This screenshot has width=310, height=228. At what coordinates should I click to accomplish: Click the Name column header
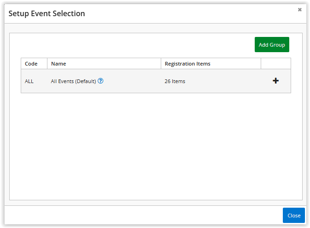pos(58,64)
